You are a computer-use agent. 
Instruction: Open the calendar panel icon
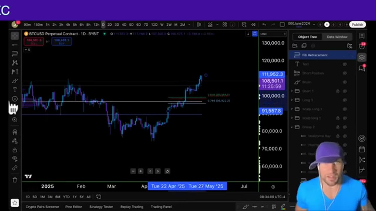(x=362, y=149)
